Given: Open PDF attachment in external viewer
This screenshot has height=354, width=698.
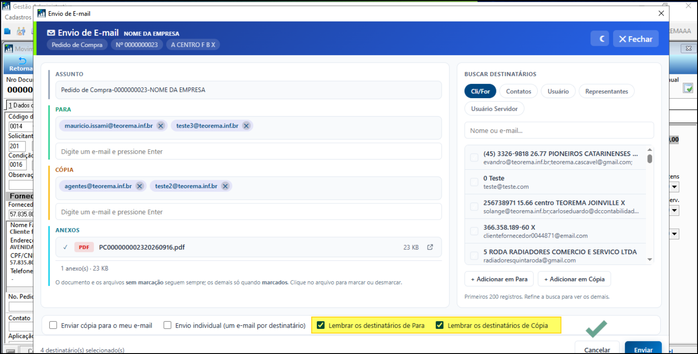Looking at the screenshot, I should tap(430, 247).
